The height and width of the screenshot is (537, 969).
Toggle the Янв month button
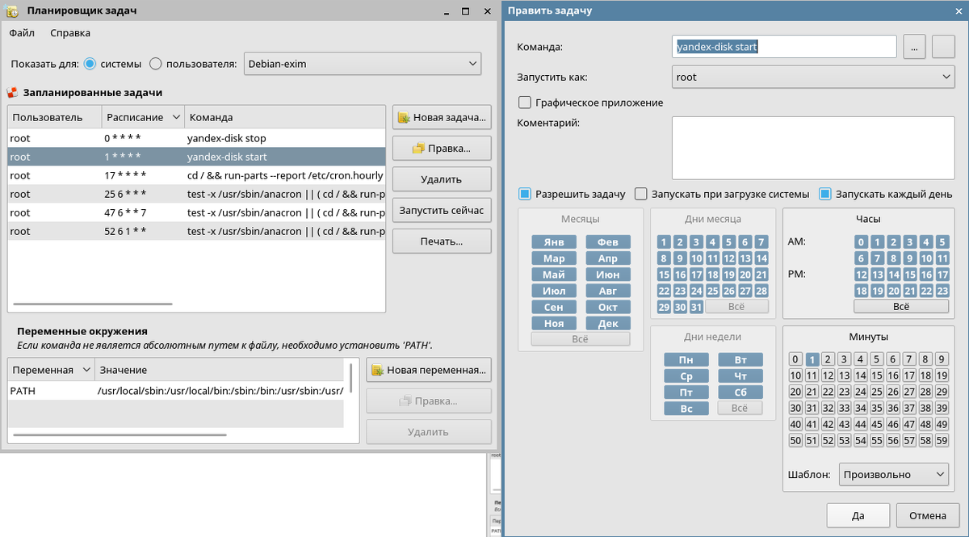tap(554, 242)
